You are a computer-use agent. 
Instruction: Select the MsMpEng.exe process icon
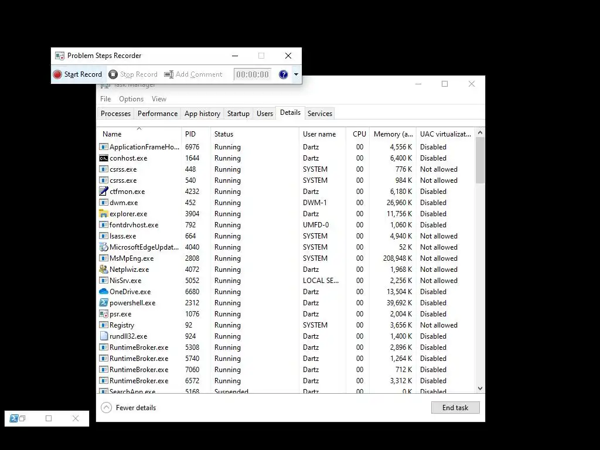pyautogui.click(x=103, y=258)
